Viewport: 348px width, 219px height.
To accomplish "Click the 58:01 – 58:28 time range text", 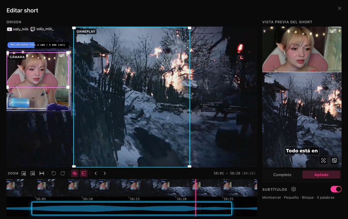I will pos(235,173).
